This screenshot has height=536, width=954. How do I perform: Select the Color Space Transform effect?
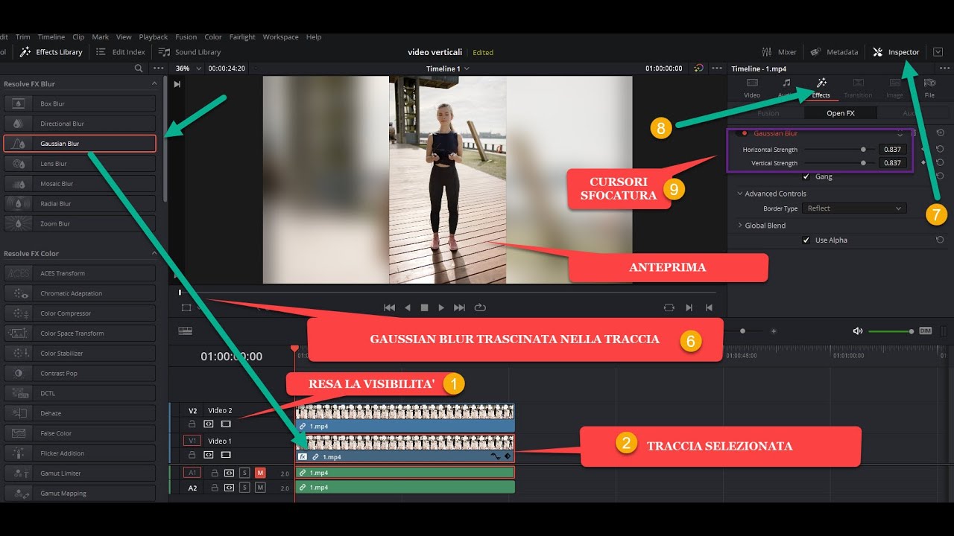pos(80,334)
